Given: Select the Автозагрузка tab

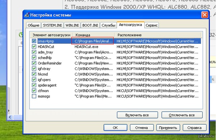Looking at the screenshot, I should pos(130,25).
